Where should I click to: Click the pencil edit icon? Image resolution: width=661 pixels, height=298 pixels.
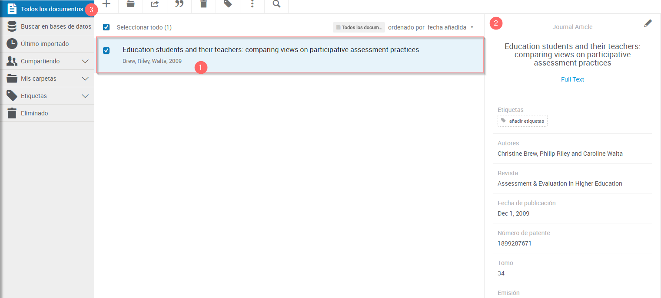pos(648,23)
